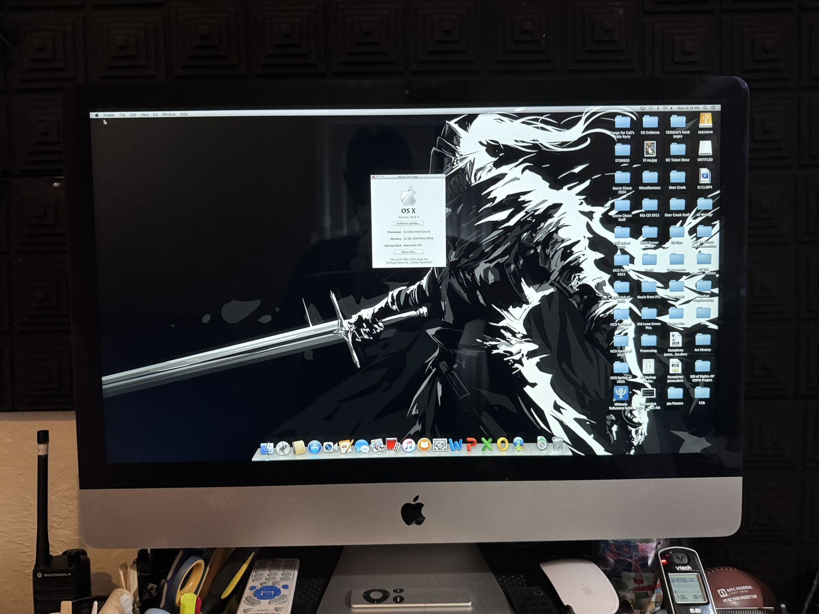The width and height of the screenshot is (819, 614).
Task: Open the App Store dock icon
Action: click(x=314, y=448)
